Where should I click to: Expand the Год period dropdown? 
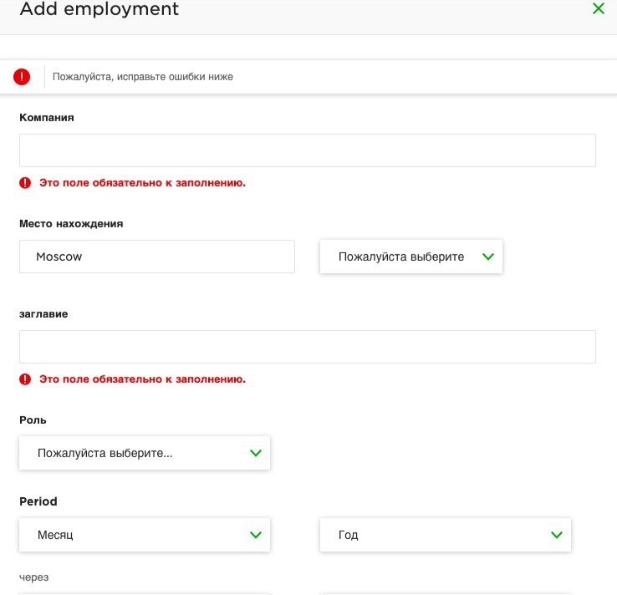(x=446, y=535)
